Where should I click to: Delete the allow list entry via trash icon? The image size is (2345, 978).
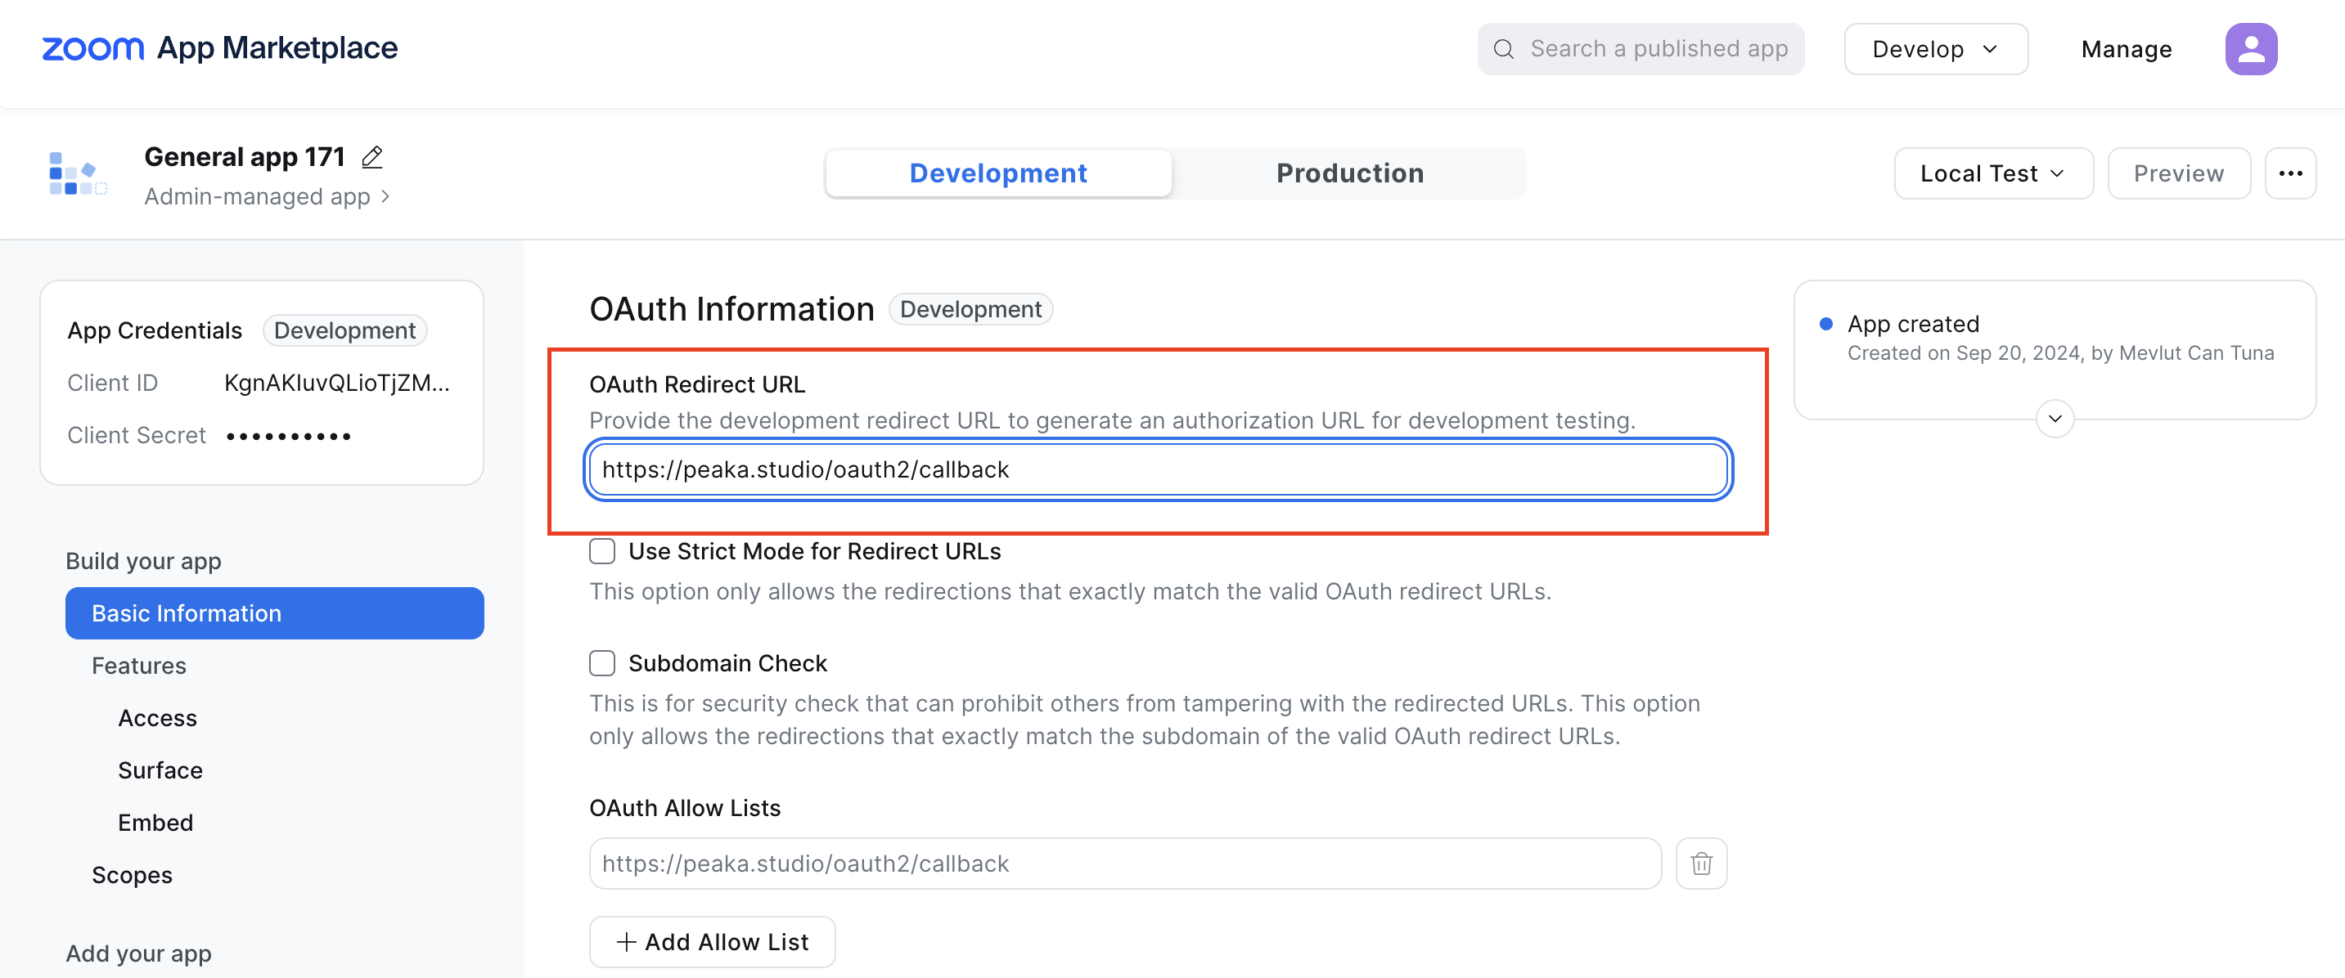(x=1701, y=863)
